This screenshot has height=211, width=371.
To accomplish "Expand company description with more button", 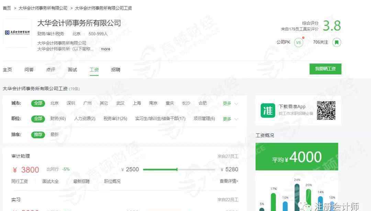I will (x=105, y=49).
